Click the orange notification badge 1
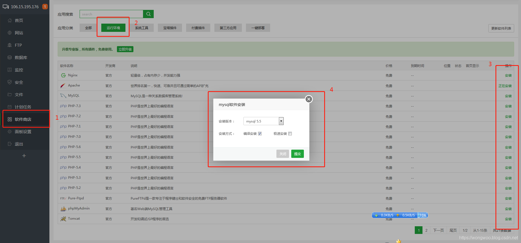The height and width of the screenshot is (243, 521). (45, 7)
